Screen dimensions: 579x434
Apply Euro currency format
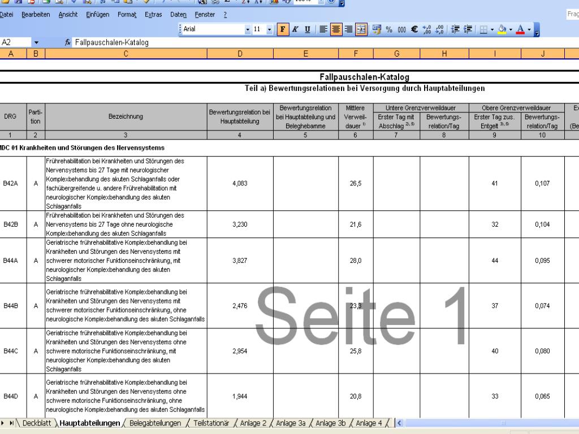414,29
